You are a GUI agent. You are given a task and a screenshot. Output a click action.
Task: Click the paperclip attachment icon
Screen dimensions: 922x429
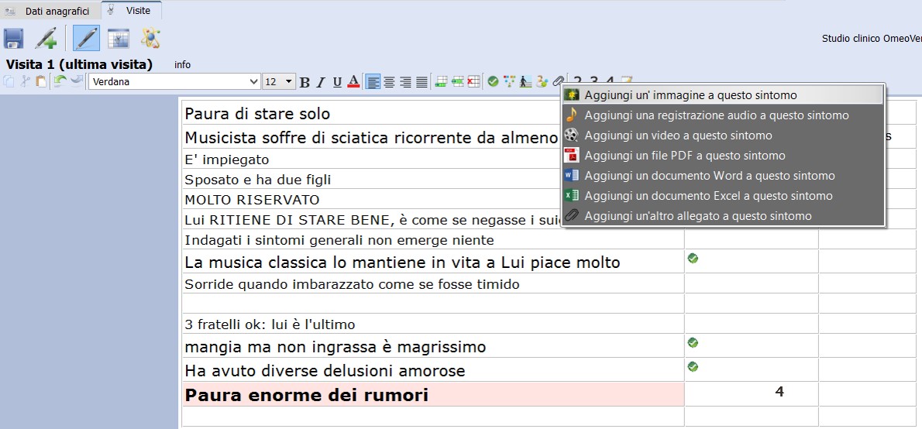[x=558, y=81]
